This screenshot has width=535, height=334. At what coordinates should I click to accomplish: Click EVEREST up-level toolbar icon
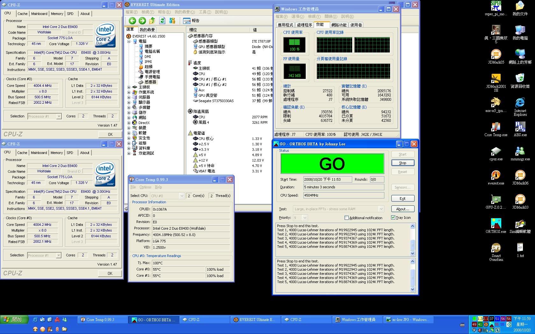(x=152, y=21)
